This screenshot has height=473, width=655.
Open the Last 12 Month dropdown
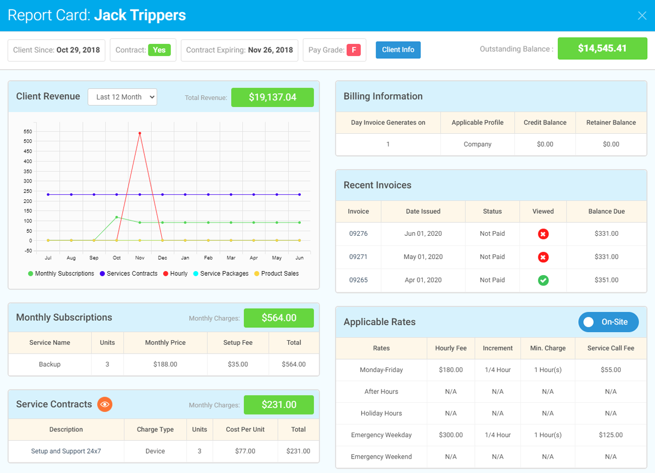(x=122, y=97)
